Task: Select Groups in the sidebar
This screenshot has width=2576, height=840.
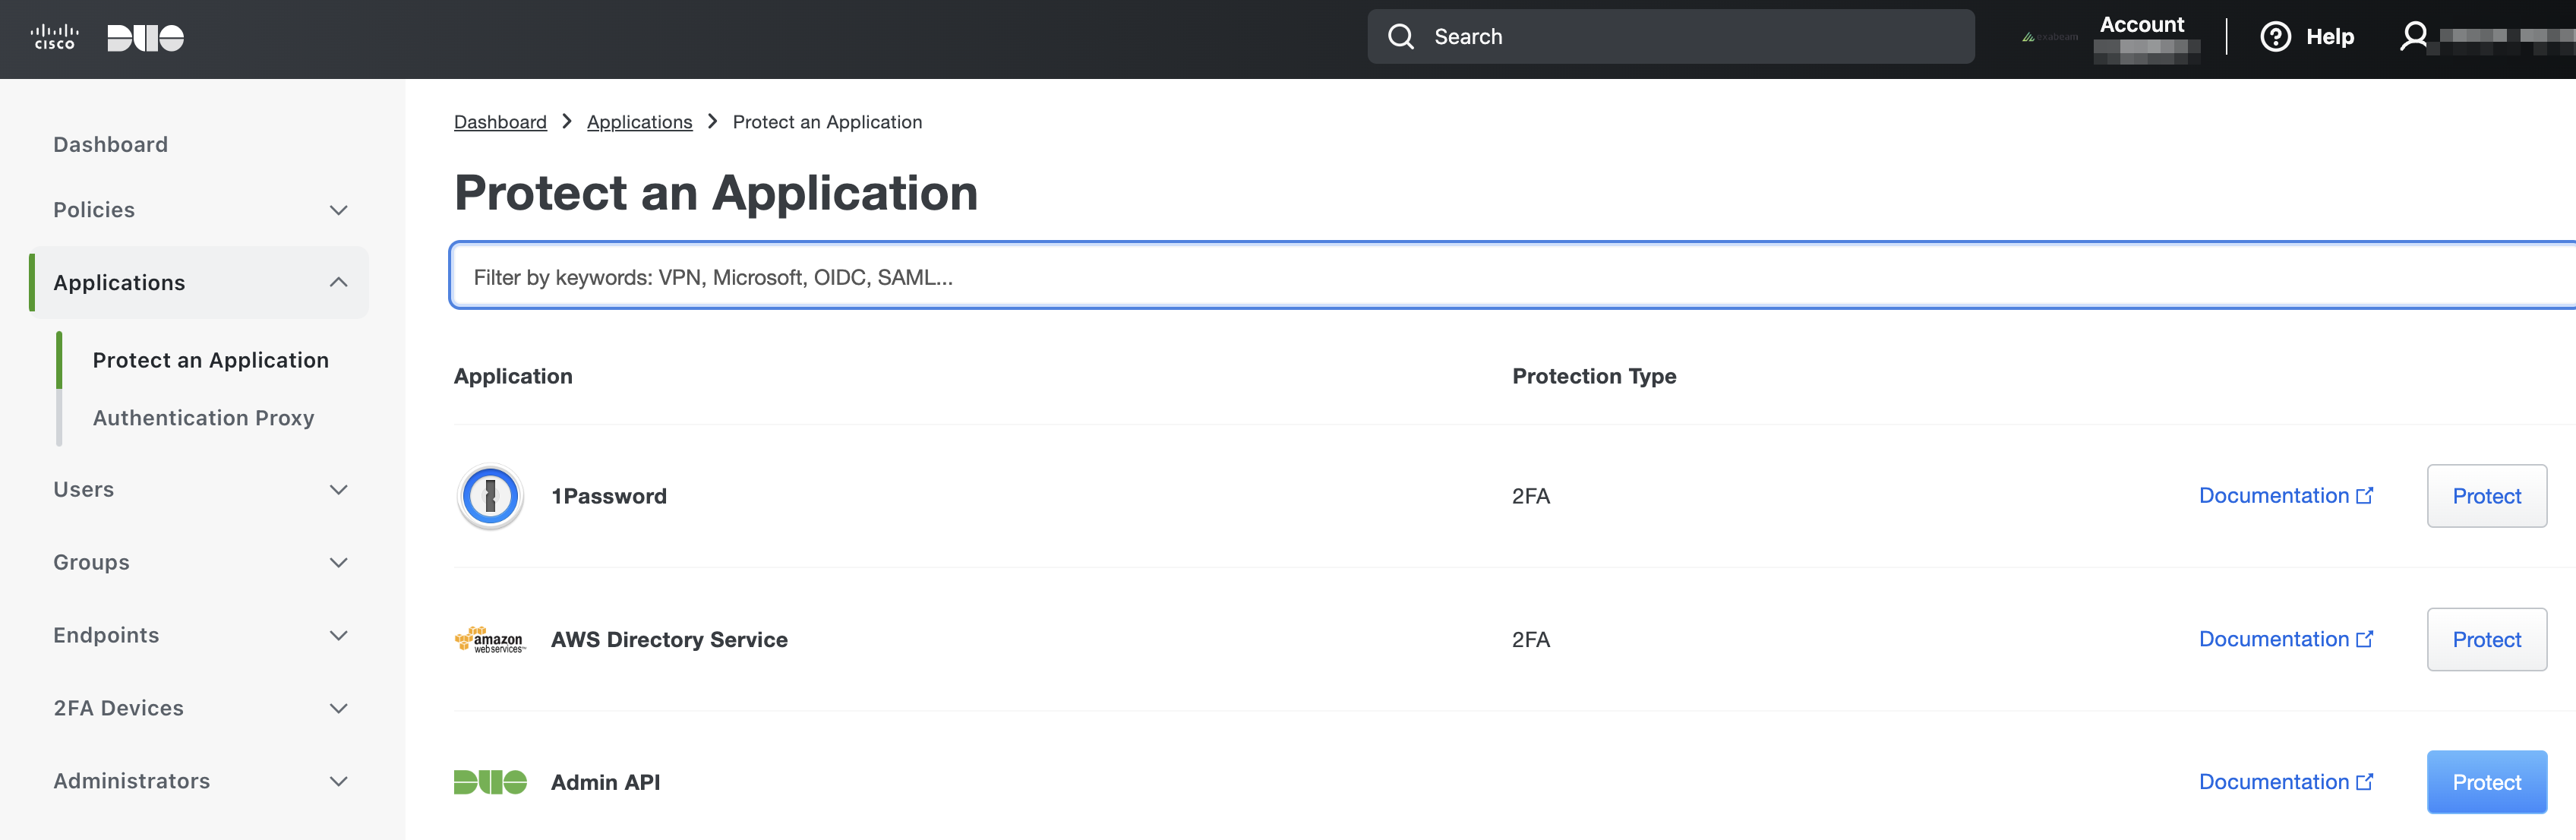Action: (92, 563)
